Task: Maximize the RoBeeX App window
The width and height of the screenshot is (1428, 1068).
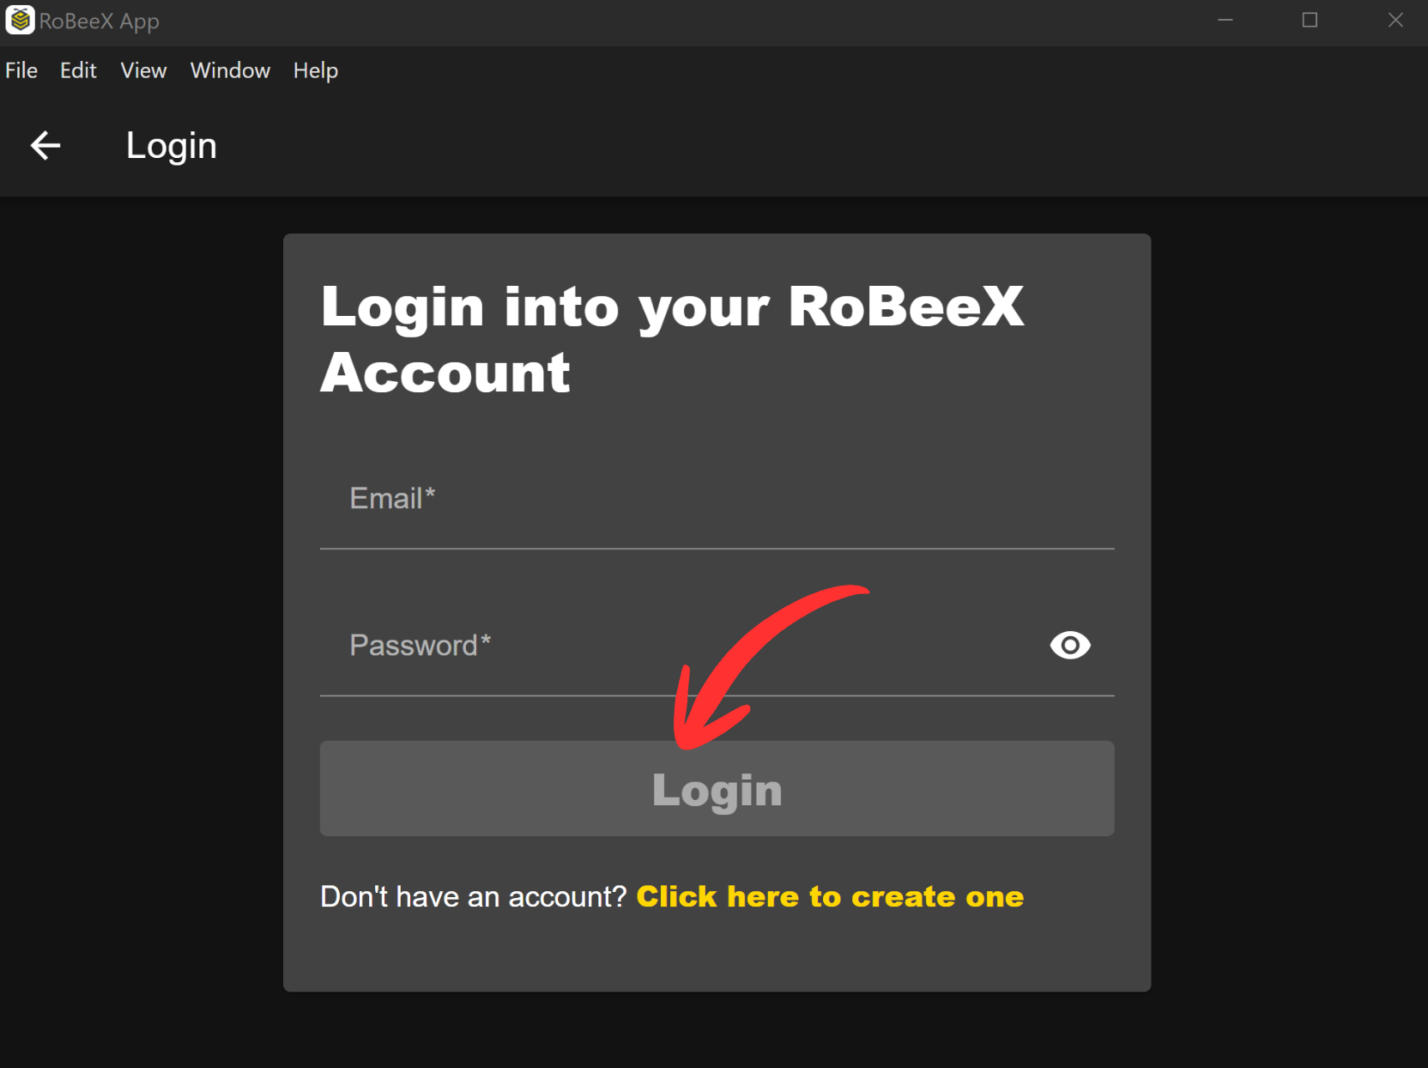Action: 1309,21
